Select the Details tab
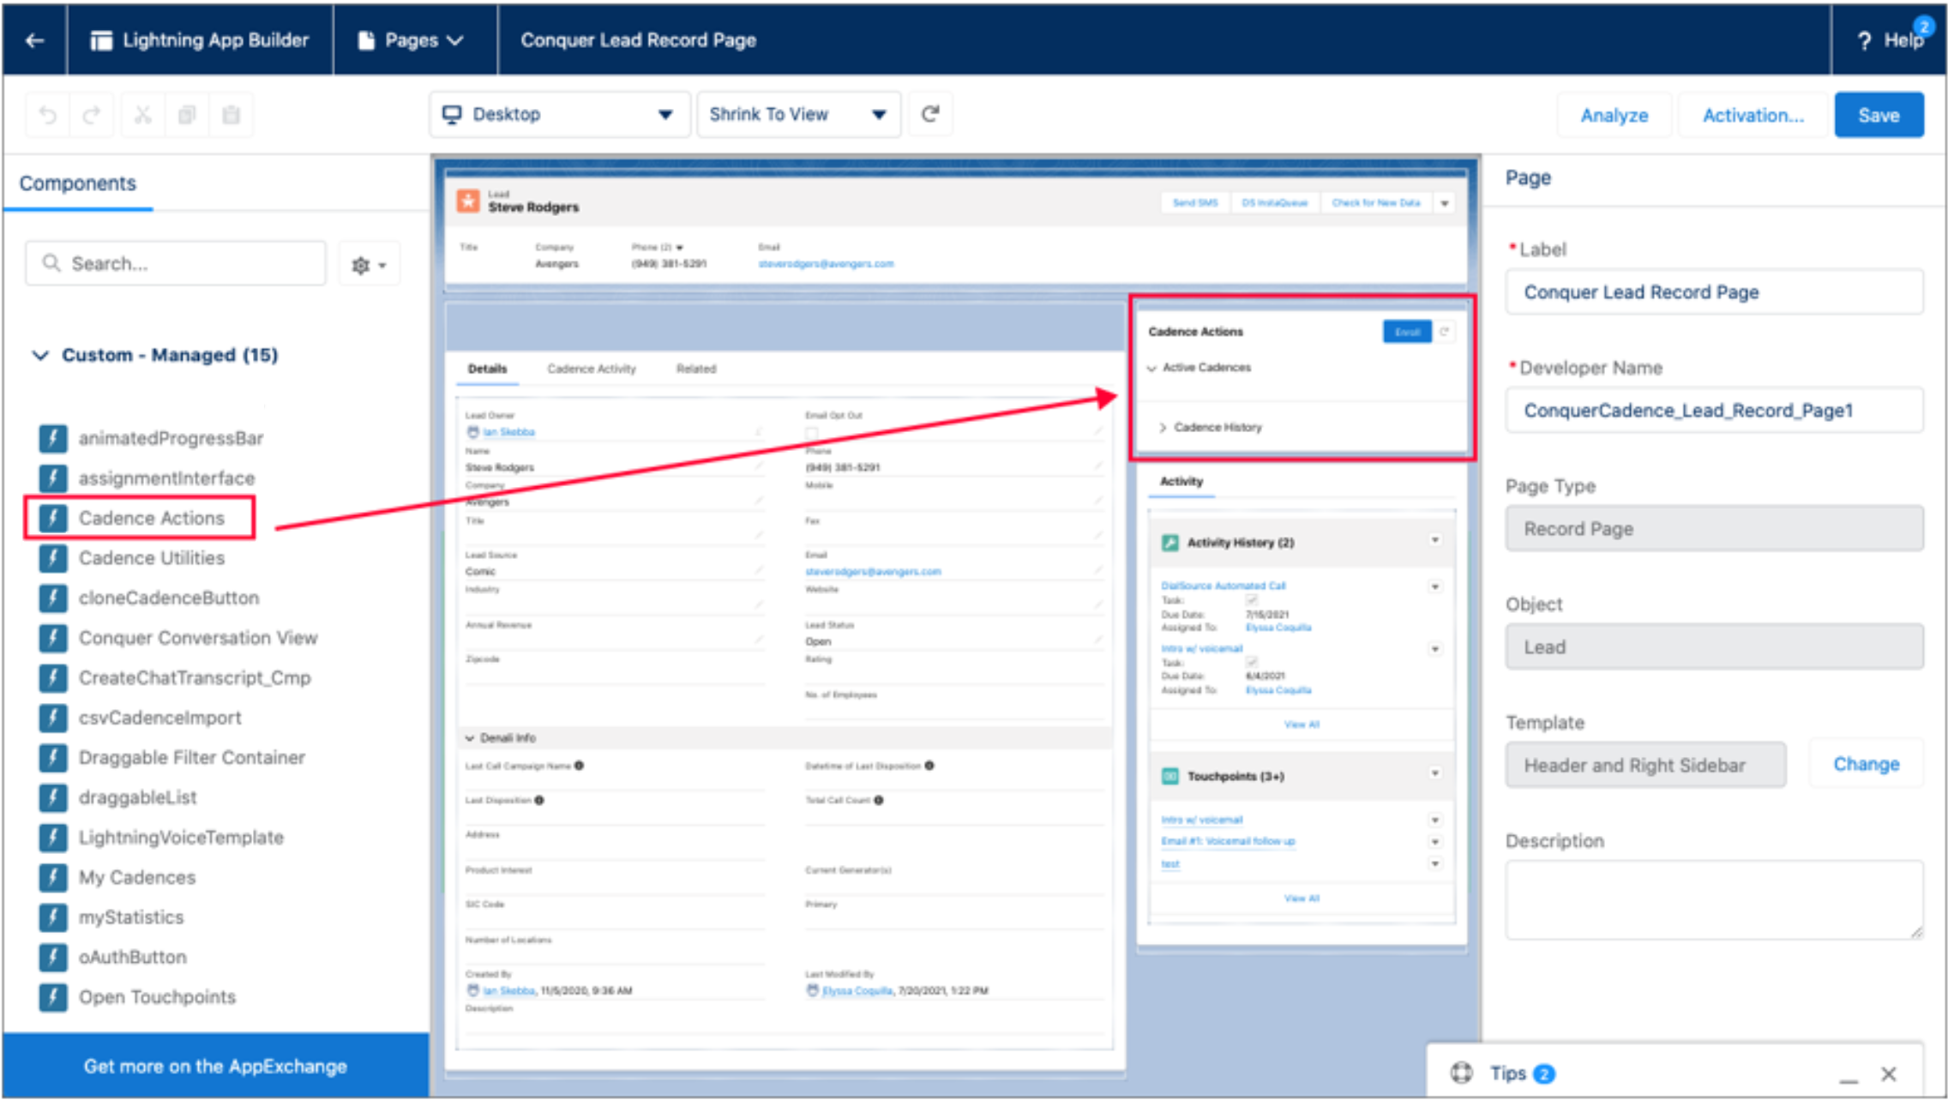The width and height of the screenshot is (1948, 1100). click(x=487, y=369)
